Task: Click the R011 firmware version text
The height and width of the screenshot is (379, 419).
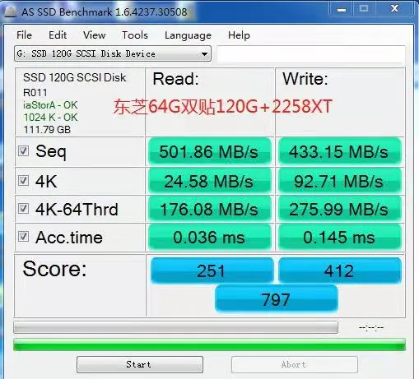Action: [35, 93]
